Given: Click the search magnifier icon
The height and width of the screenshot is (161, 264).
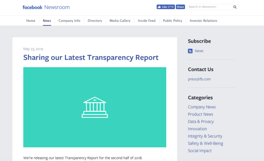Looking at the screenshot, I should [x=235, y=7].
